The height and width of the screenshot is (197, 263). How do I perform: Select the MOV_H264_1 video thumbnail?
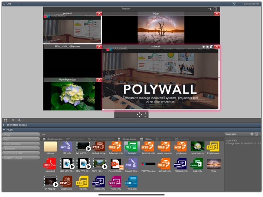coord(100,163)
